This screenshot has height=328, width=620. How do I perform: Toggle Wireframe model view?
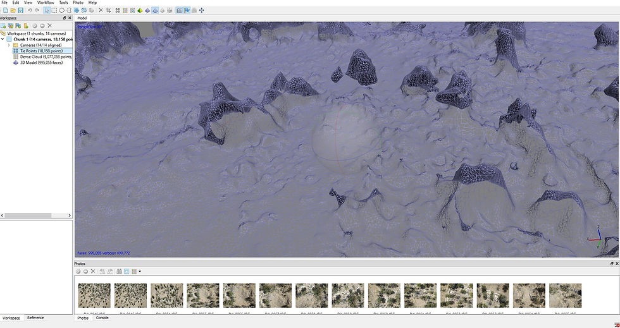(155, 10)
